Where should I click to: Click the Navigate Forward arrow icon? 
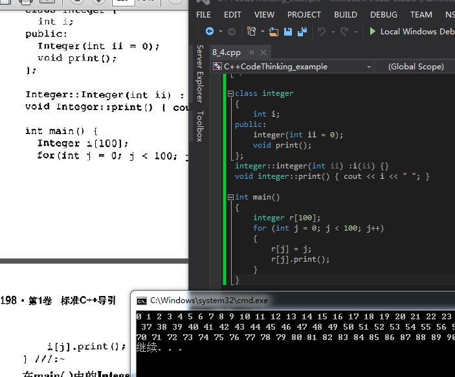(x=231, y=31)
